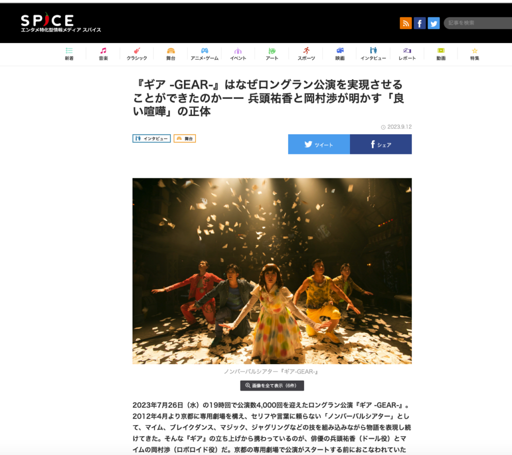Select the 映画 camera icon

tap(340, 50)
